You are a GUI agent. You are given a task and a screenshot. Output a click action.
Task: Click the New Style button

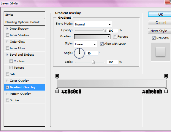(160, 31)
